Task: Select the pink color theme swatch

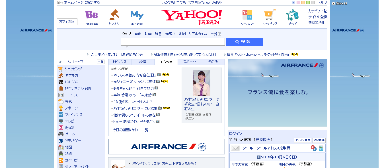Action: click(298, 3)
